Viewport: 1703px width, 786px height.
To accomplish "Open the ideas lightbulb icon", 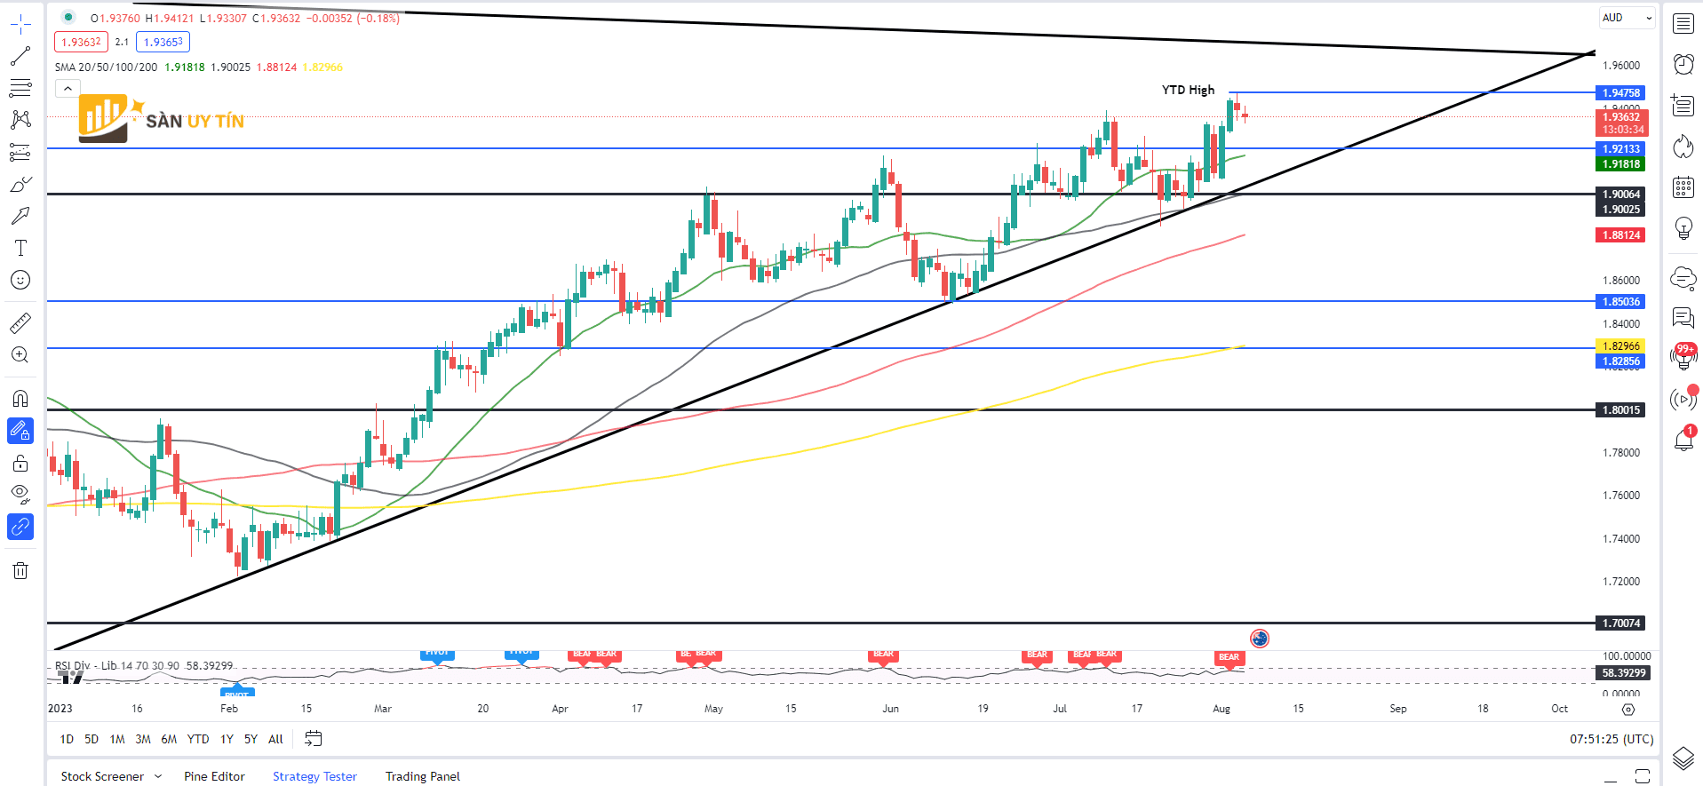I will (x=1683, y=228).
